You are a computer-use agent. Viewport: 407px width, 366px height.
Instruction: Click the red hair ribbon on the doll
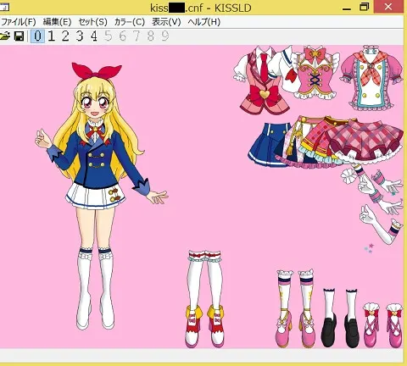(x=97, y=71)
